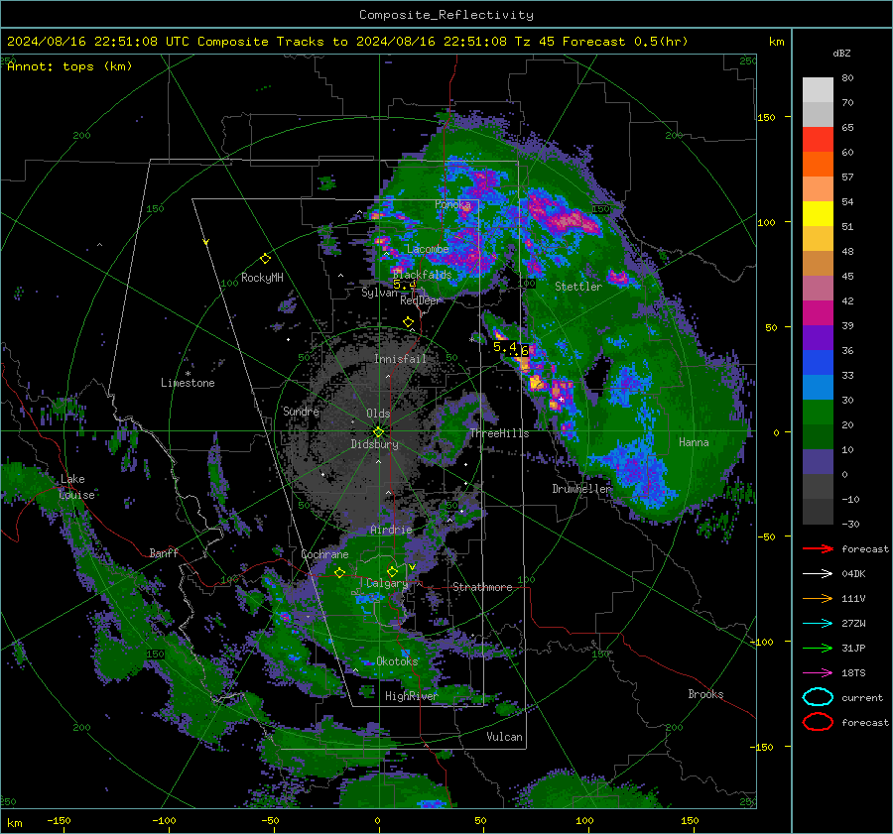Viewport: 893px width, 834px height.
Task: Click the green 31JP arrow icon
Action: pos(818,648)
